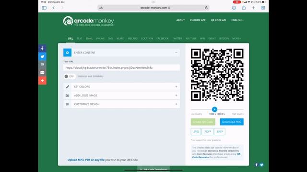Expand the Add Logo Image section

(176, 96)
